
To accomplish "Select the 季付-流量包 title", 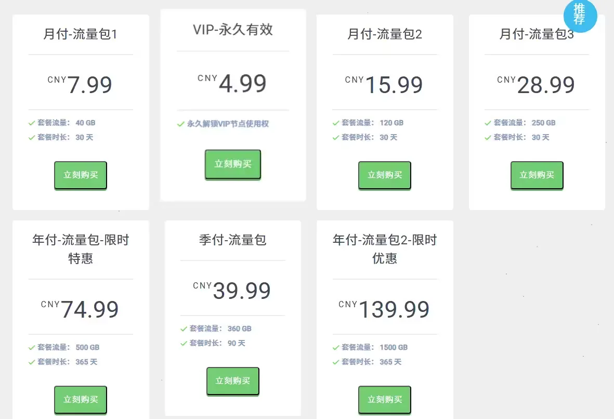I will click(x=232, y=240).
